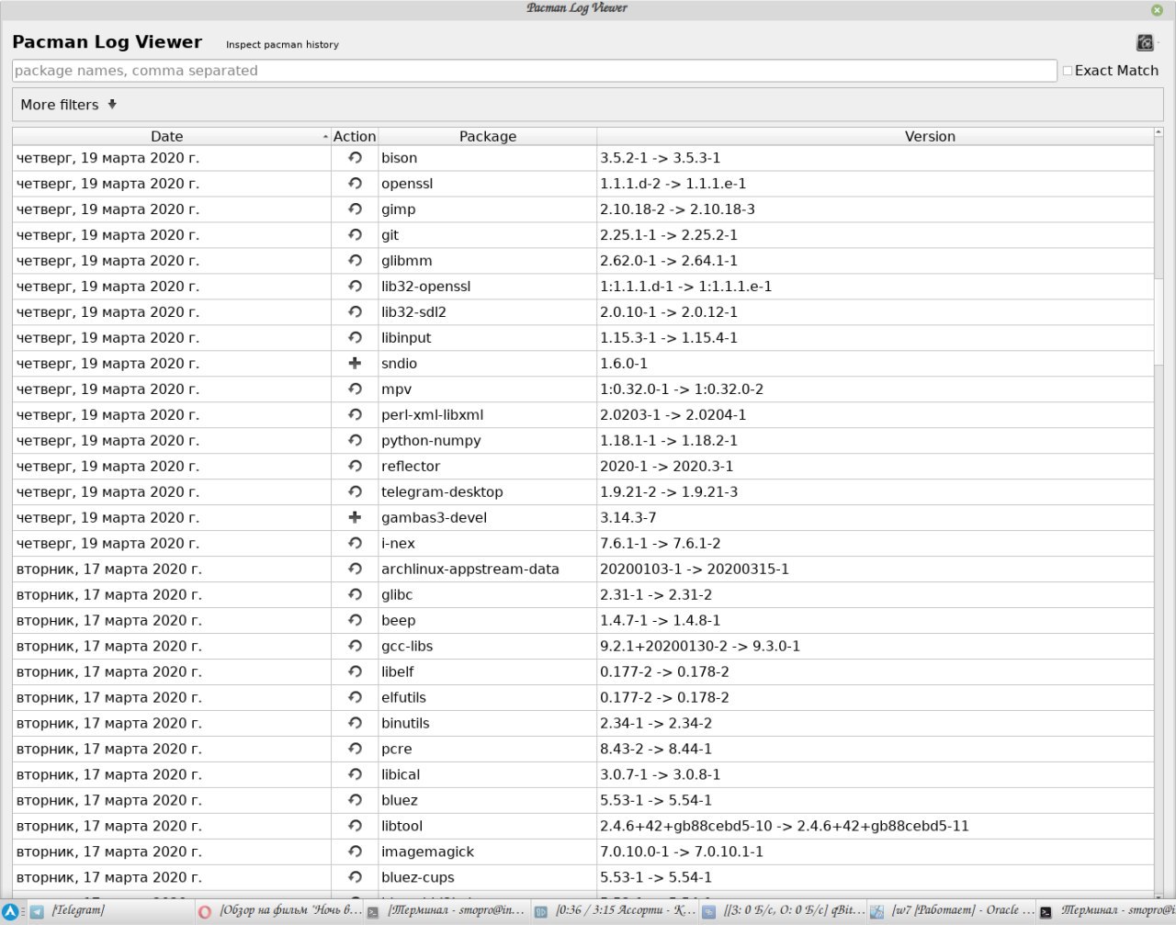Click sndio version 1.6.0-1
Screen dimensions: 1176x925
click(624, 364)
